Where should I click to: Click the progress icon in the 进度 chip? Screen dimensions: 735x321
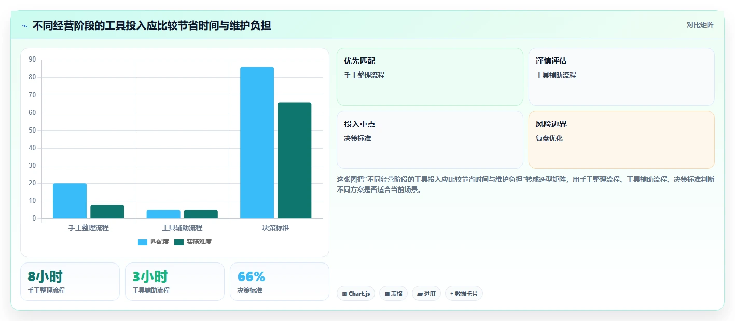[x=420, y=294]
